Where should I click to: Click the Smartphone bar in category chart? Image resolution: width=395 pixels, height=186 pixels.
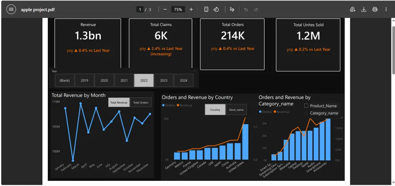tap(322, 141)
